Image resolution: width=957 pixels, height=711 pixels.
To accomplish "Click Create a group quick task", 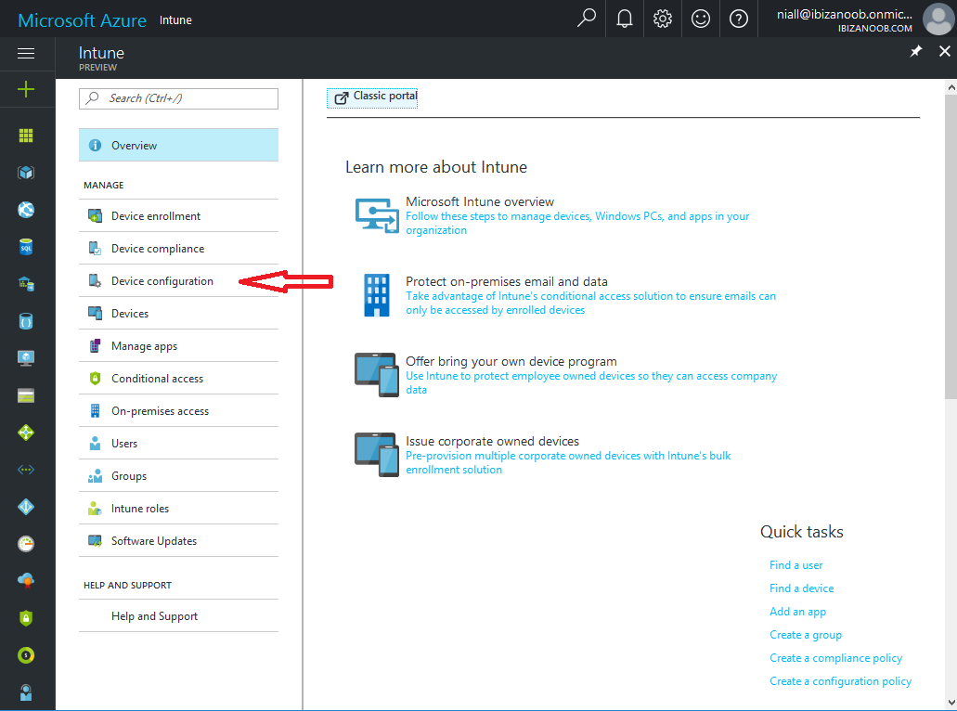I will [806, 635].
